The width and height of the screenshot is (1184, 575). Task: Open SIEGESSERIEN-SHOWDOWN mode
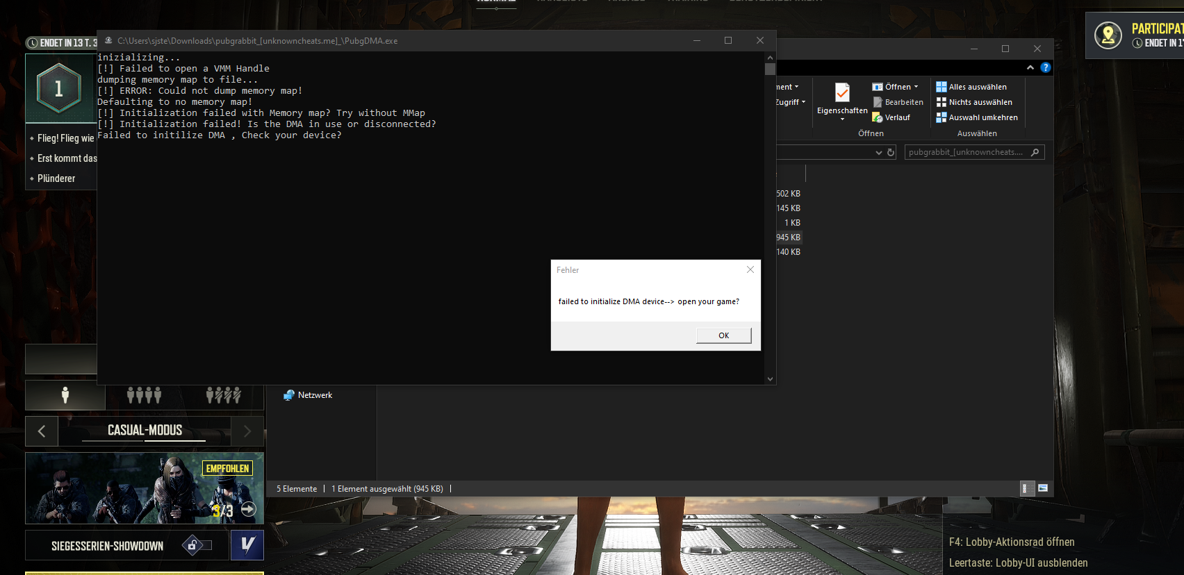[x=108, y=546]
